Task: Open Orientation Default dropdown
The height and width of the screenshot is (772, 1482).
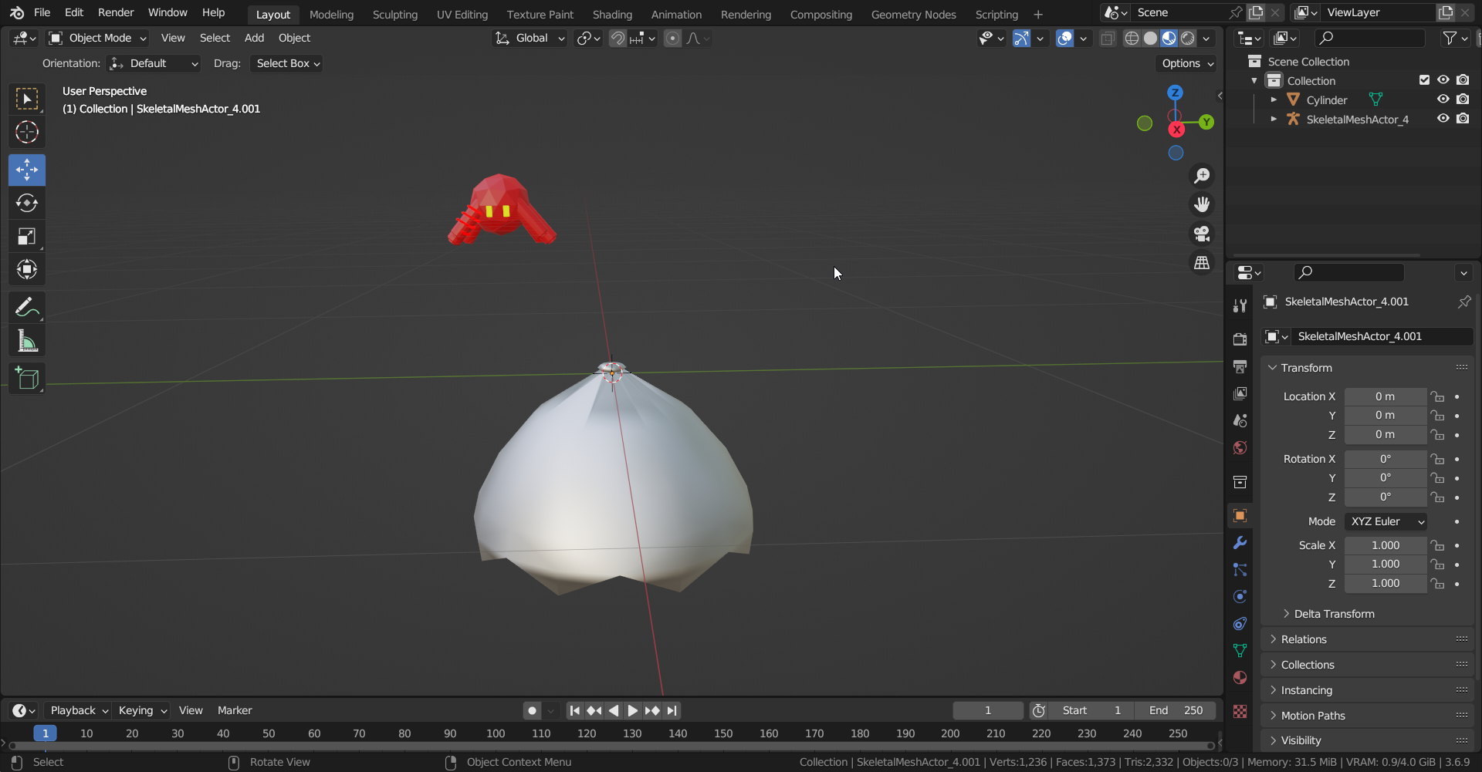Action: [154, 63]
